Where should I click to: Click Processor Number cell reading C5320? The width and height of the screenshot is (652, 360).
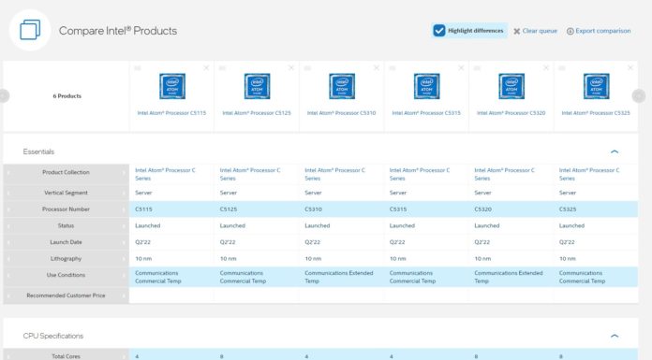tap(511, 209)
